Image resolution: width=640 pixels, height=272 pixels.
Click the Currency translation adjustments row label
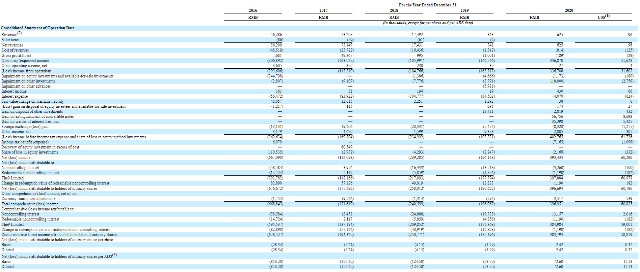pos(28,199)
